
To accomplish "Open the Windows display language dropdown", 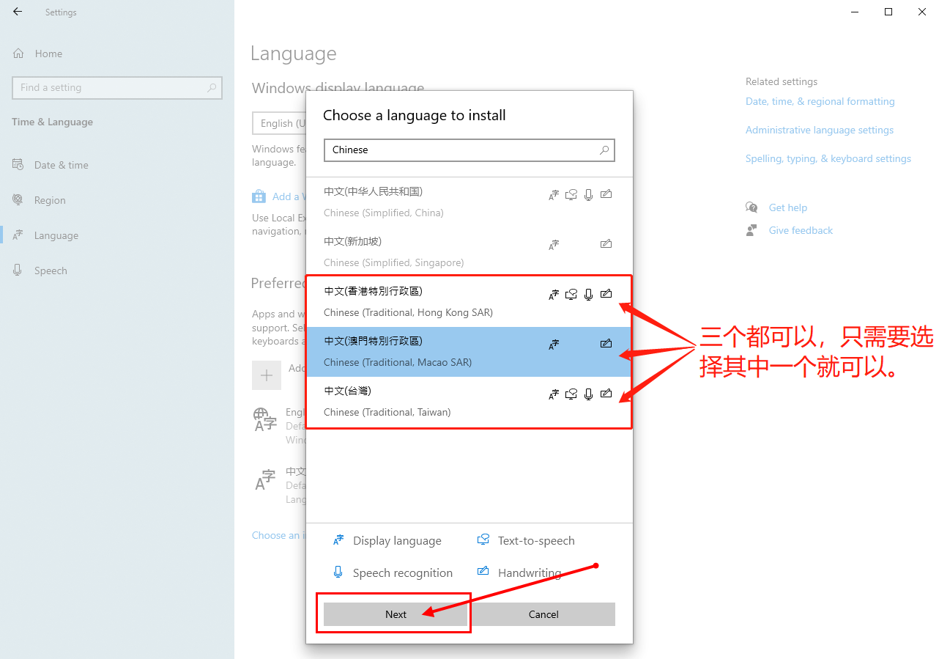I will pyautogui.click(x=278, y=123).
